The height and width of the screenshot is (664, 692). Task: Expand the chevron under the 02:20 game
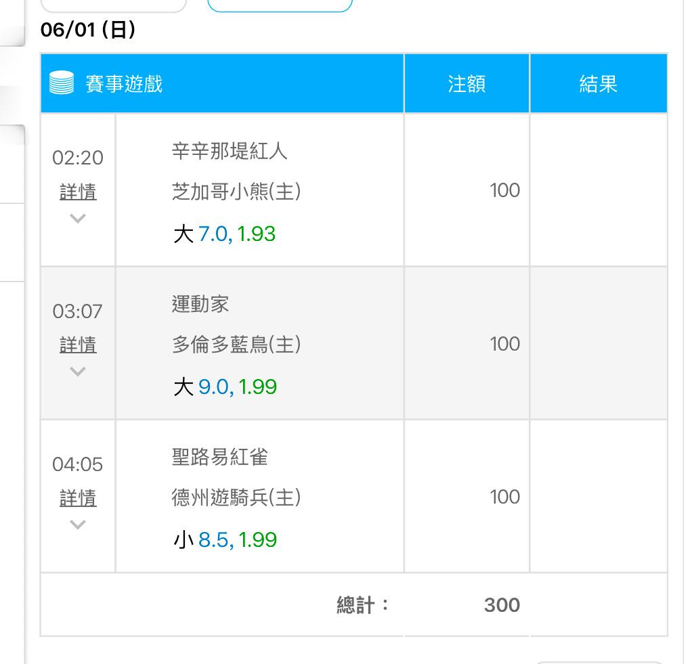(78, 218)
